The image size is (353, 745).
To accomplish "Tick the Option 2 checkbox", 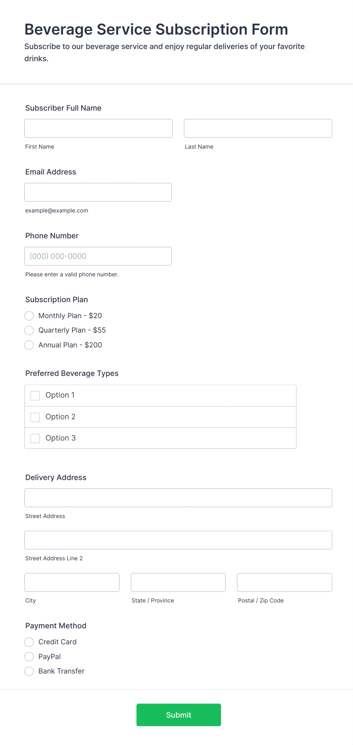I will [35, 417].
